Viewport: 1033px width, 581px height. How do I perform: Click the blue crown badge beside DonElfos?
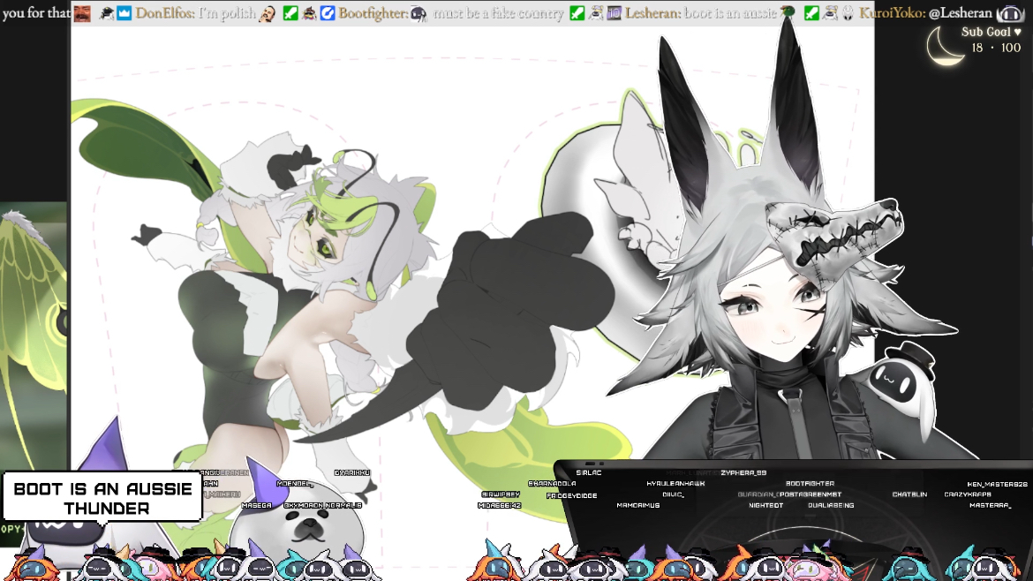pyautogui.click(x=124, y=12)
